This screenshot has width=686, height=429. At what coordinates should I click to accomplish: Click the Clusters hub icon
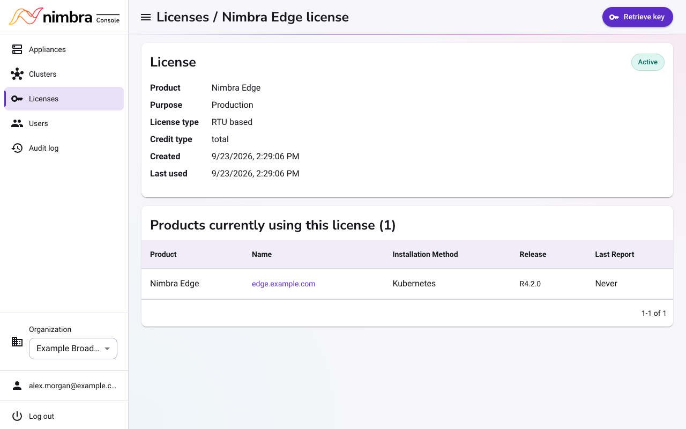[17, 74]
